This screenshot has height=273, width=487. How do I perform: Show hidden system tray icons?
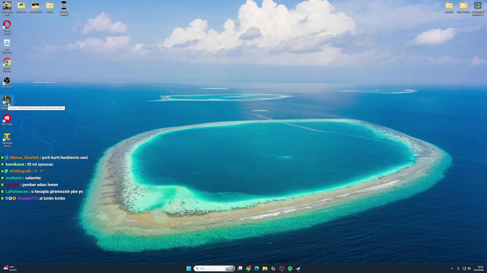tap(452, 268)
